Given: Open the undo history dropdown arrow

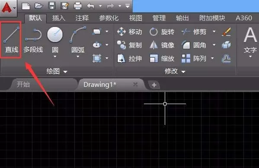Looking at the screenshot, I should click(100, 6).
